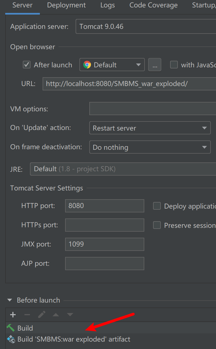
Task: Click the browser browse (...) button
Action: tap(155, 65)
